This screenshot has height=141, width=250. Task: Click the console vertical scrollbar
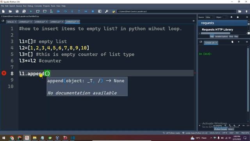[248, 80]
